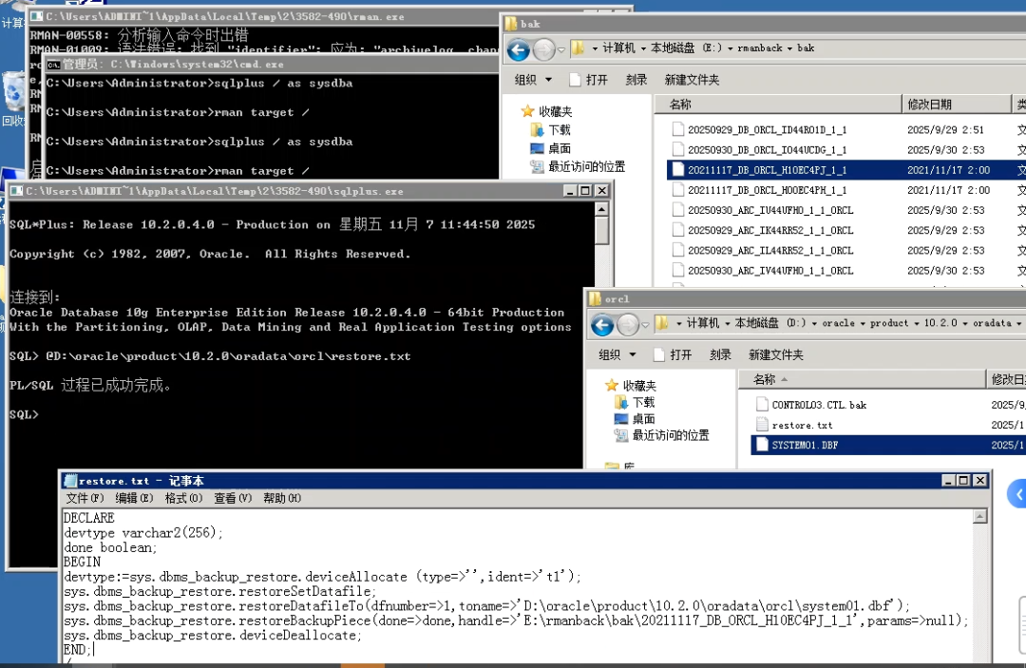
Task: Open Notepad Edit menu
Action: click(134, 498)
